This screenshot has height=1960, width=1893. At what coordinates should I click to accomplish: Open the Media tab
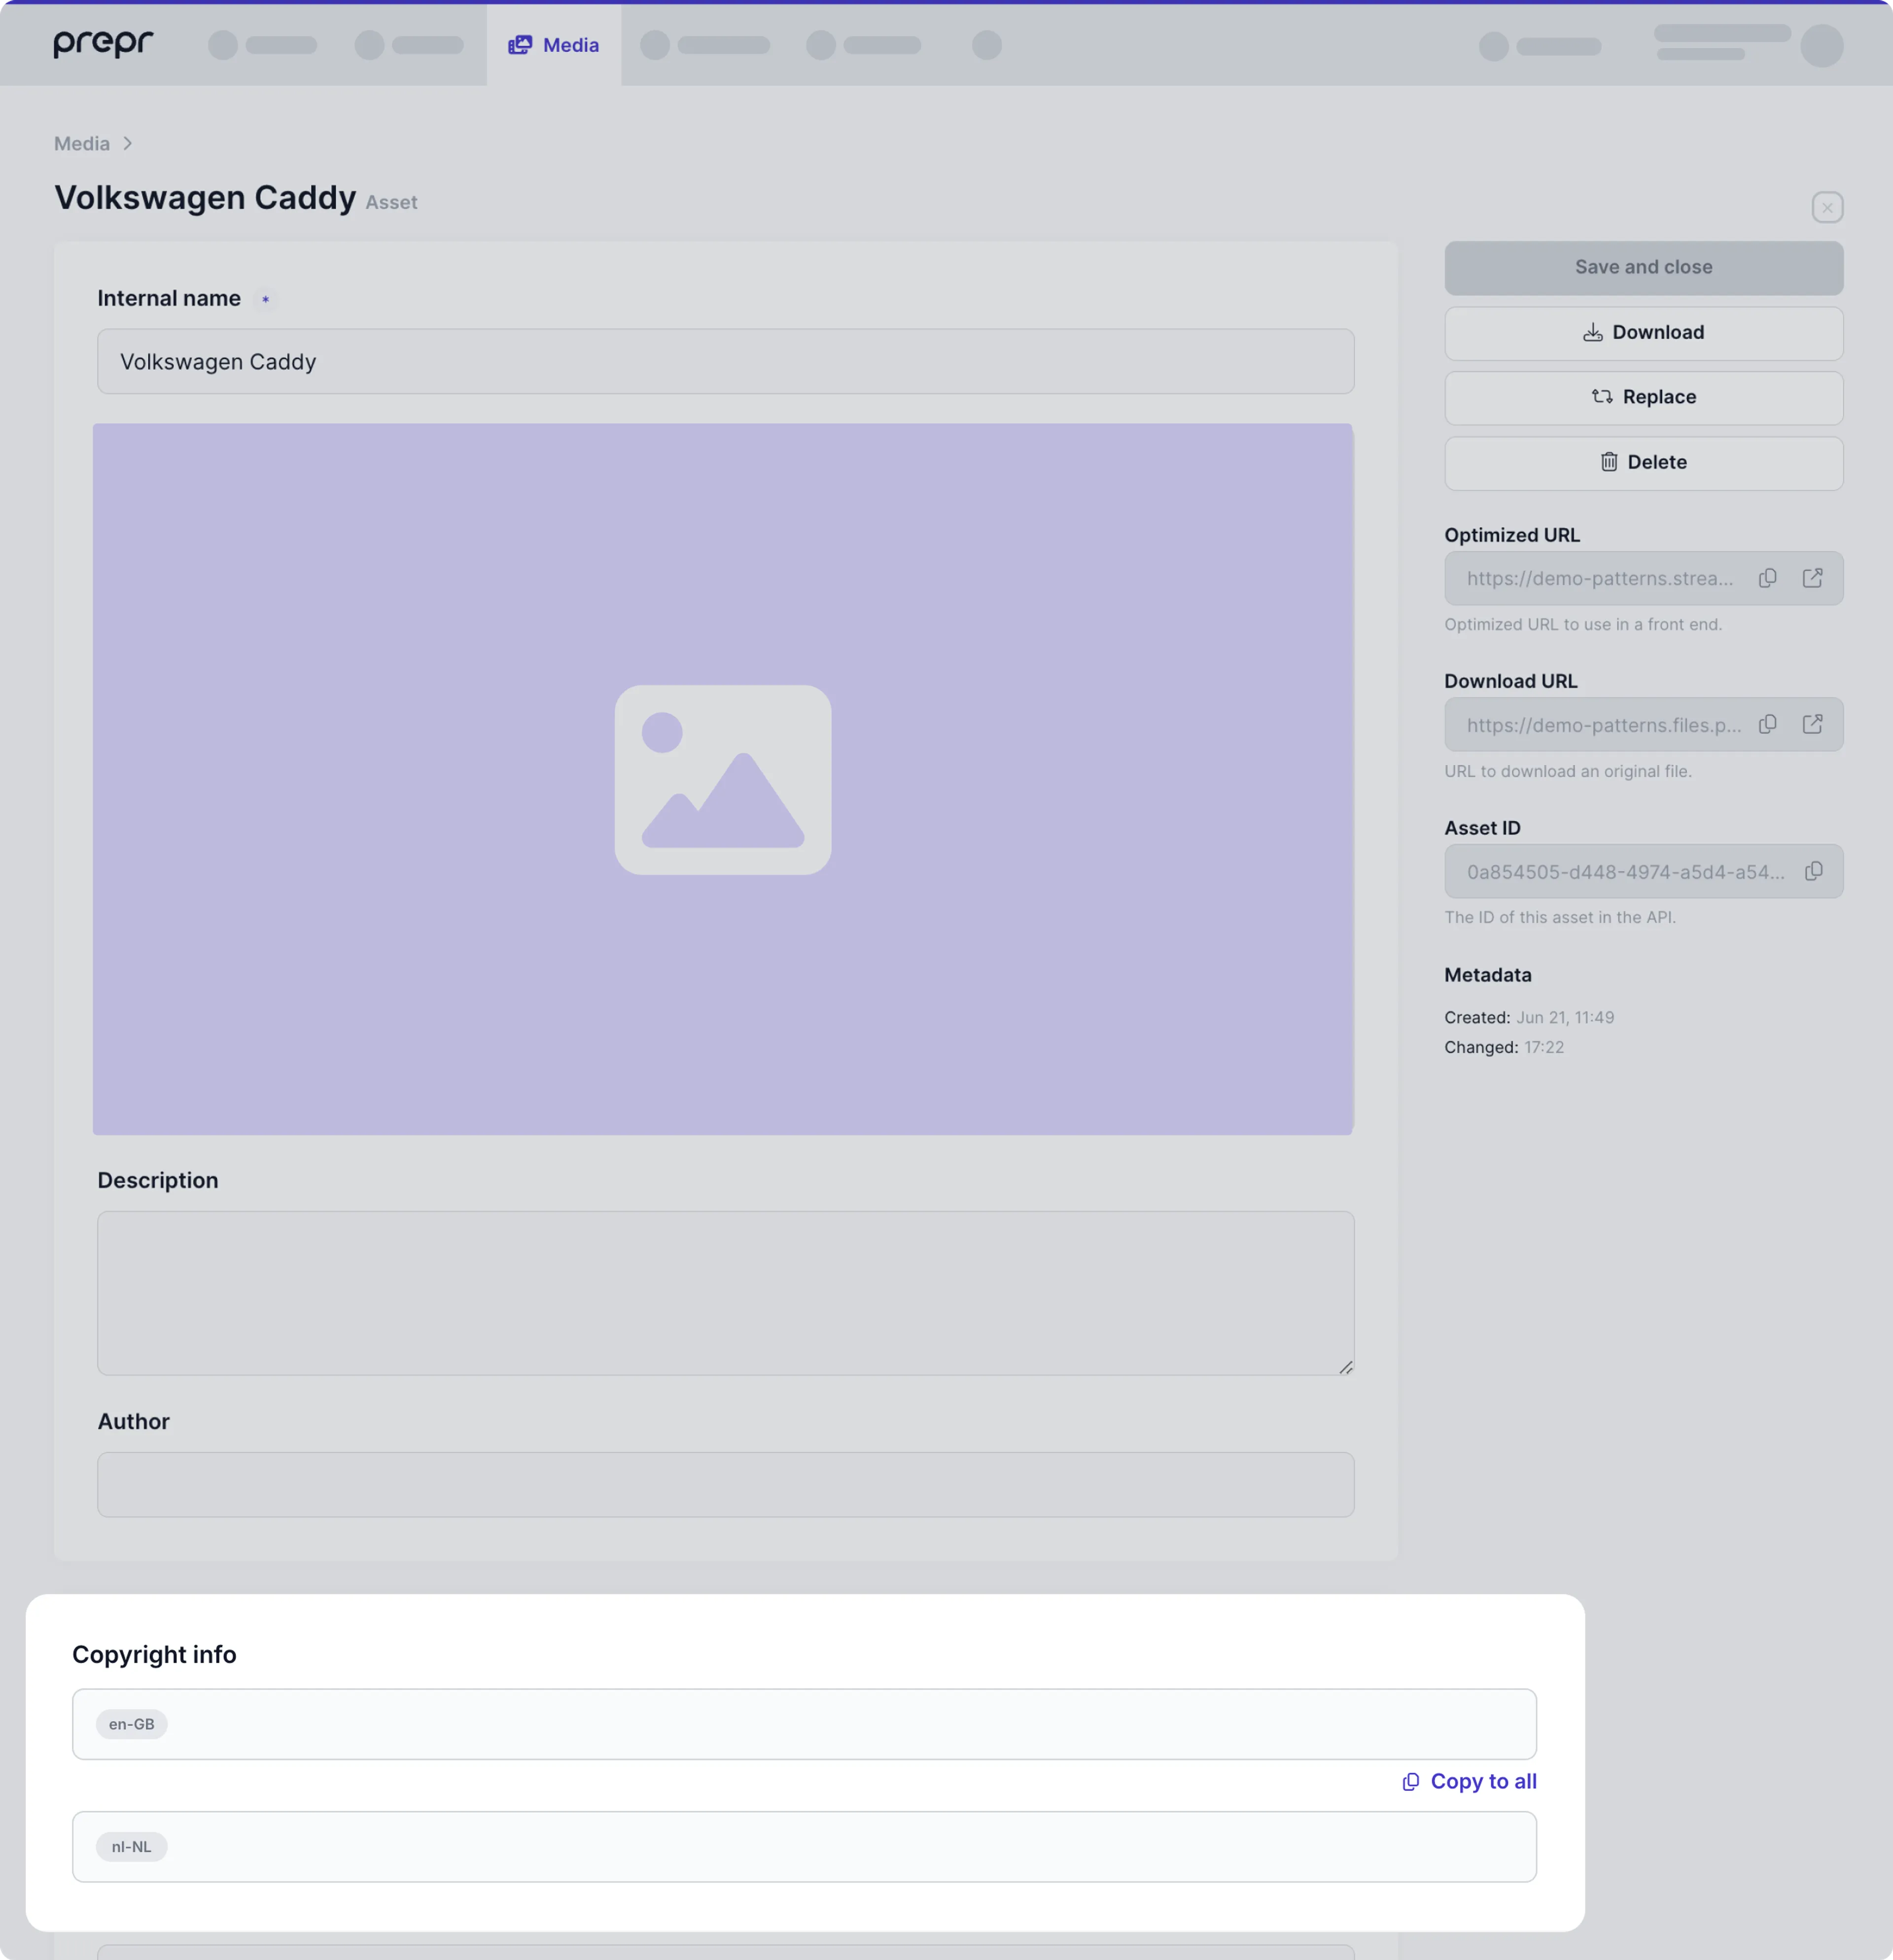553,45
